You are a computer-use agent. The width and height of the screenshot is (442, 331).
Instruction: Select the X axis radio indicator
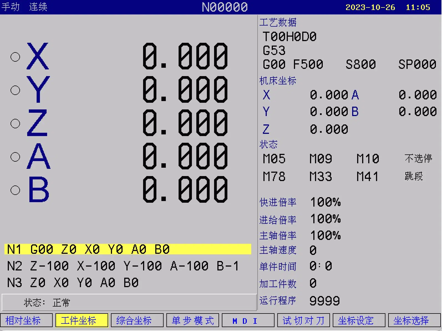[x=15, y=57]
